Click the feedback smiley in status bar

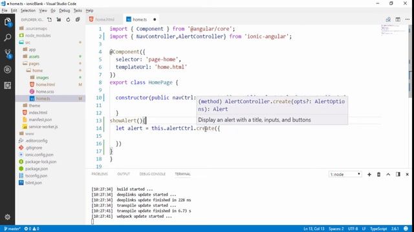[x=406, y=229]
